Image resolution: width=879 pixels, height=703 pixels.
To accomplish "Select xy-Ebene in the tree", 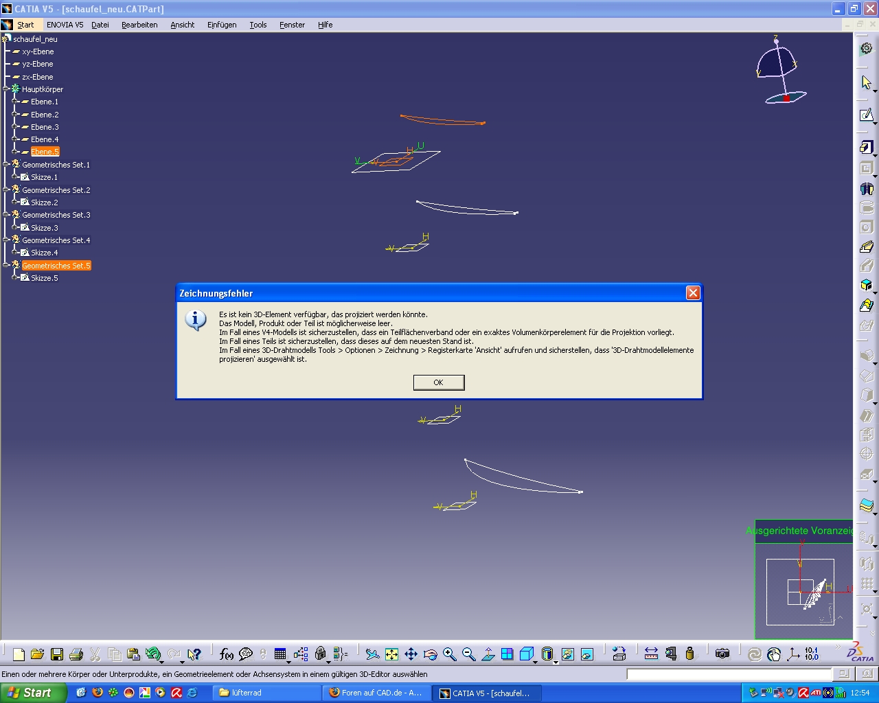I will click(x=38, y=51).
